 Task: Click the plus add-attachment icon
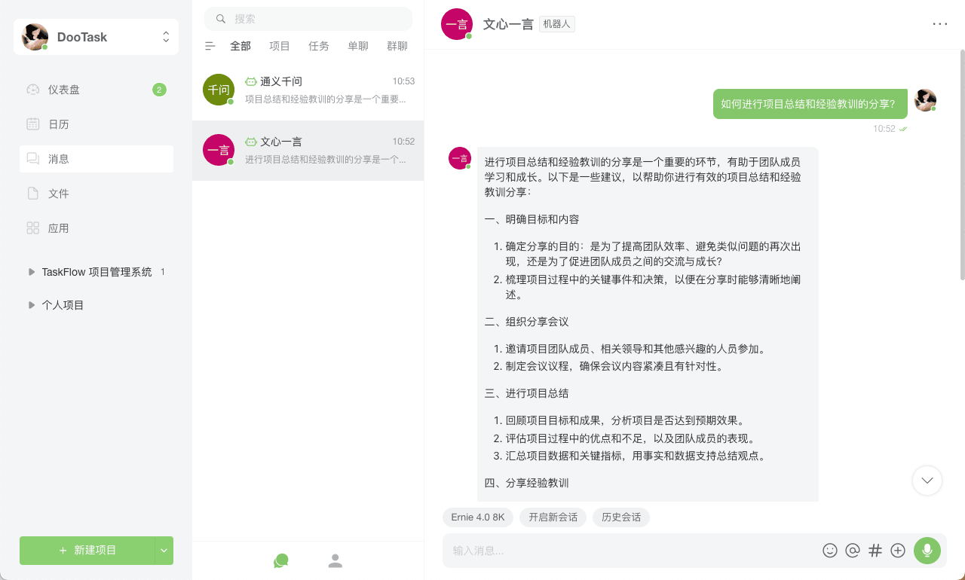[898, 551]
